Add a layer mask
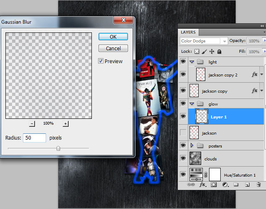 click(214, 184)
